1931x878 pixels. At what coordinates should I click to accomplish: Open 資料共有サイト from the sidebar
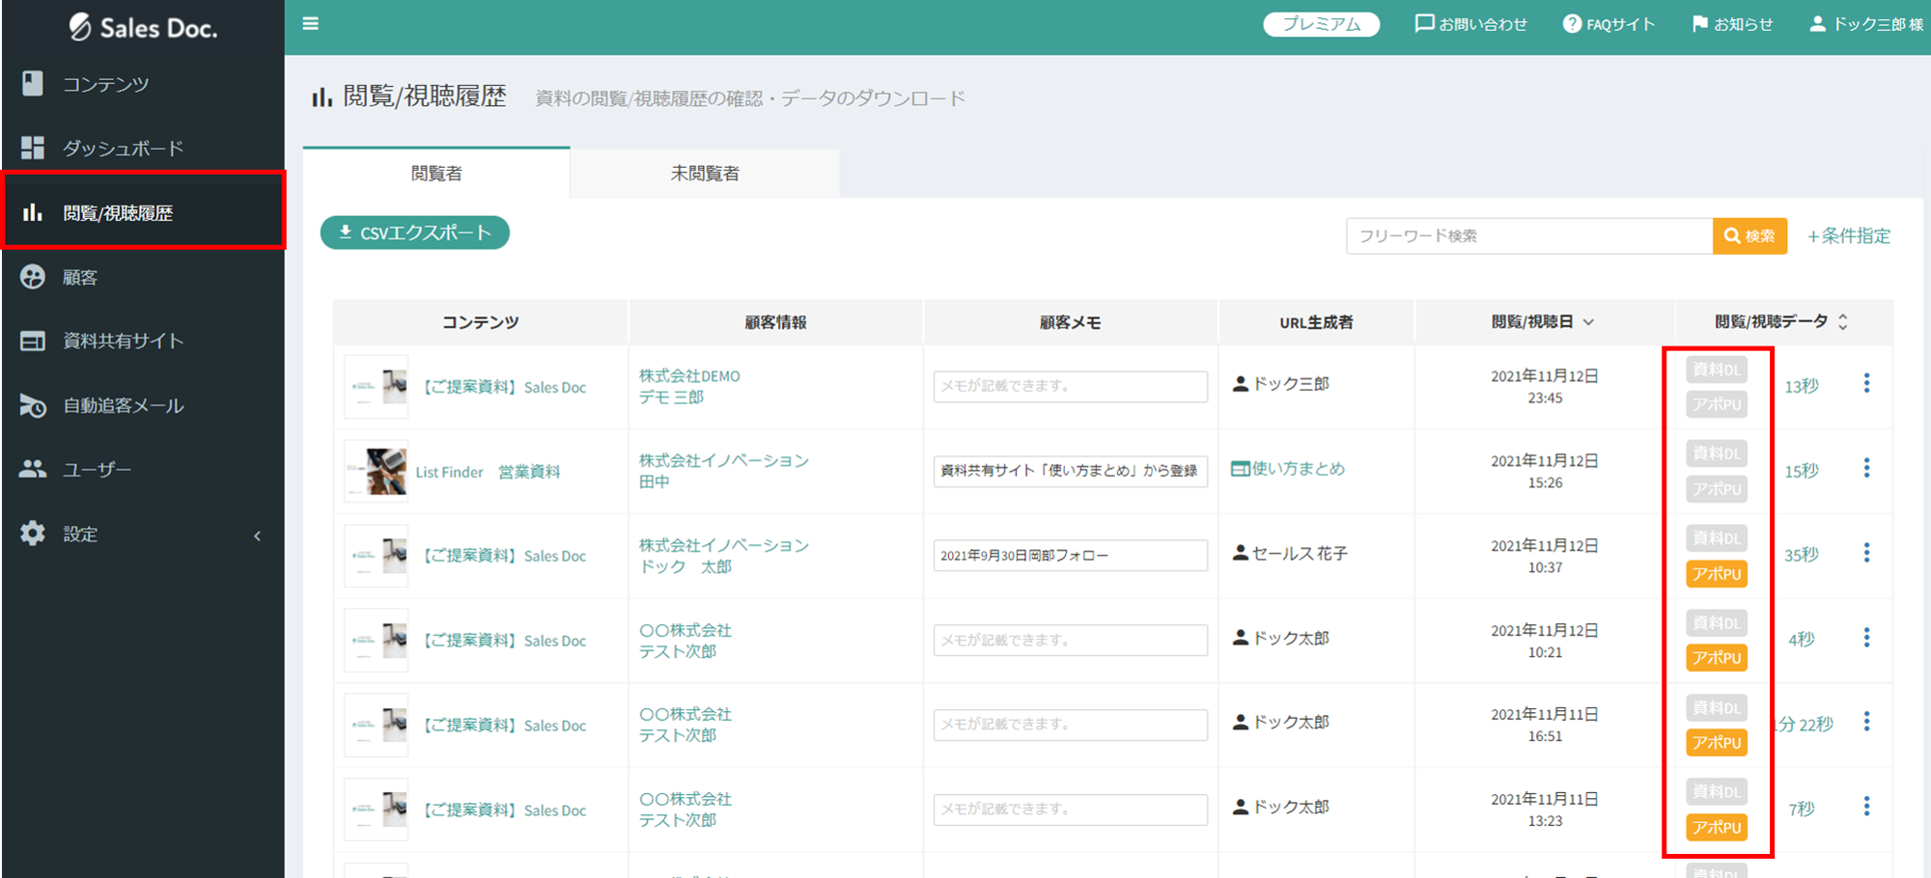tap(123, 341)
